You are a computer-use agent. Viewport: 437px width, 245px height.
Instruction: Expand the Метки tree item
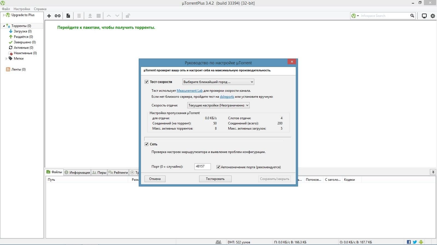(6, 59)
